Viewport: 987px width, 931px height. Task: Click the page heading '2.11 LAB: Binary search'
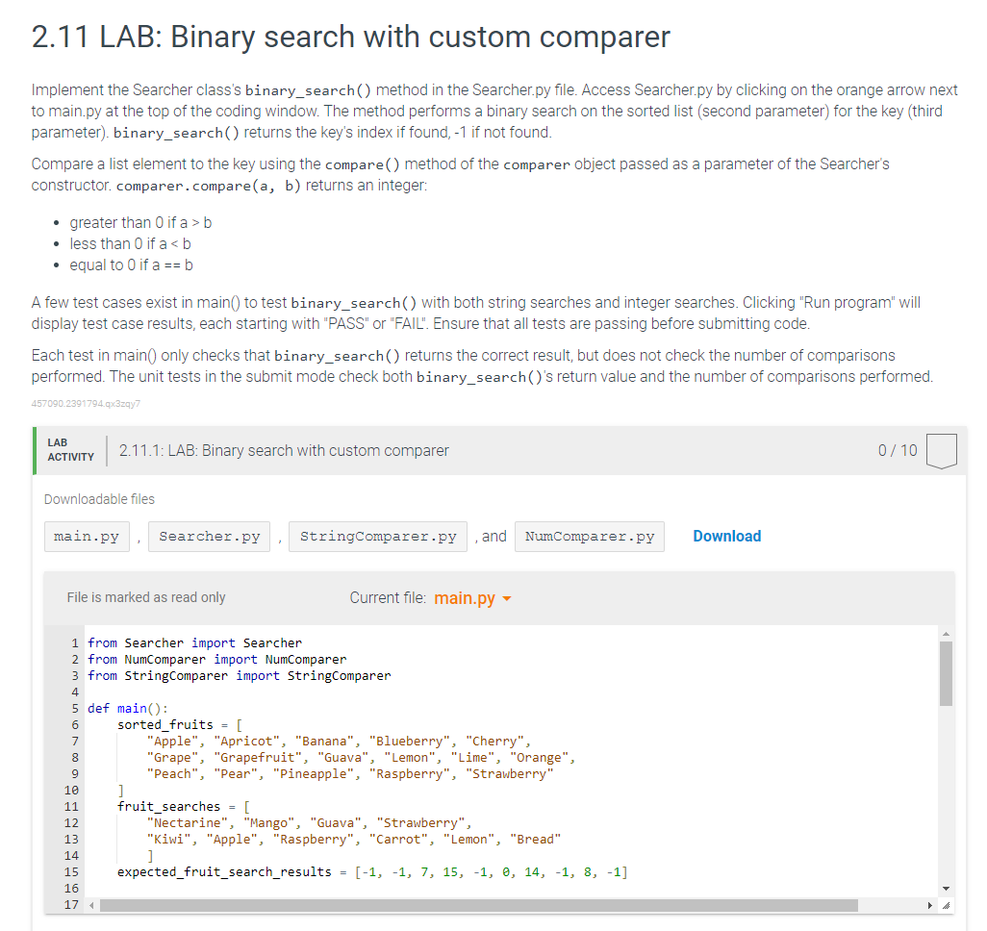[x=351, y=37]
